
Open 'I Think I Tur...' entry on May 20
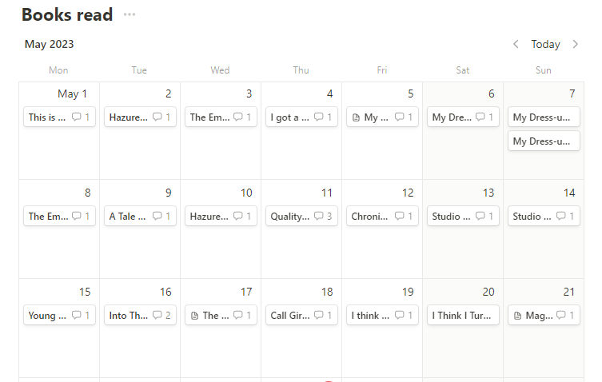(463, 316)
